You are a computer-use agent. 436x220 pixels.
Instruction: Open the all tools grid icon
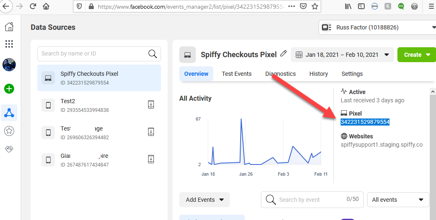9,44
